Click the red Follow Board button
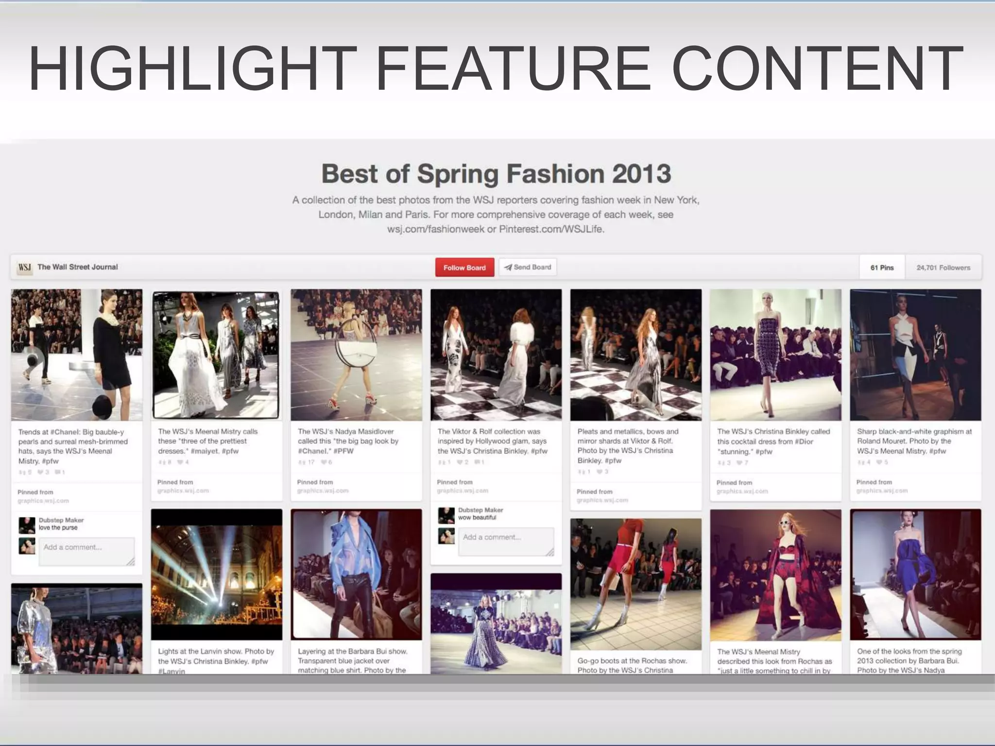995x746 pixels. 464,268
